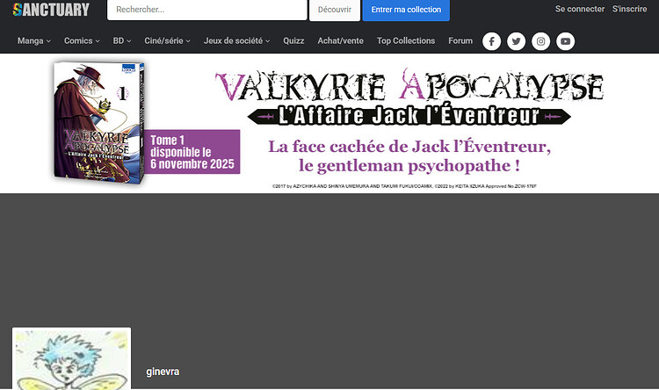This screenshot has width=659, height=390.
Task: Click the S'inscrire link
Action: (629, 9)
